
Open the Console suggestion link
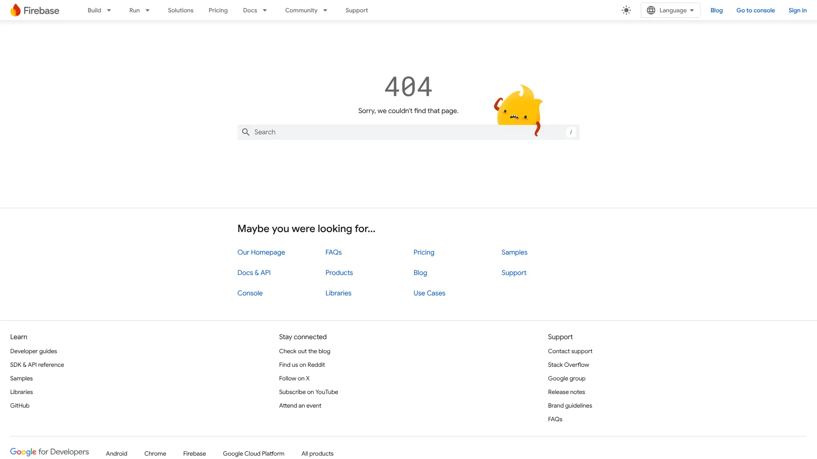point(250,293)
